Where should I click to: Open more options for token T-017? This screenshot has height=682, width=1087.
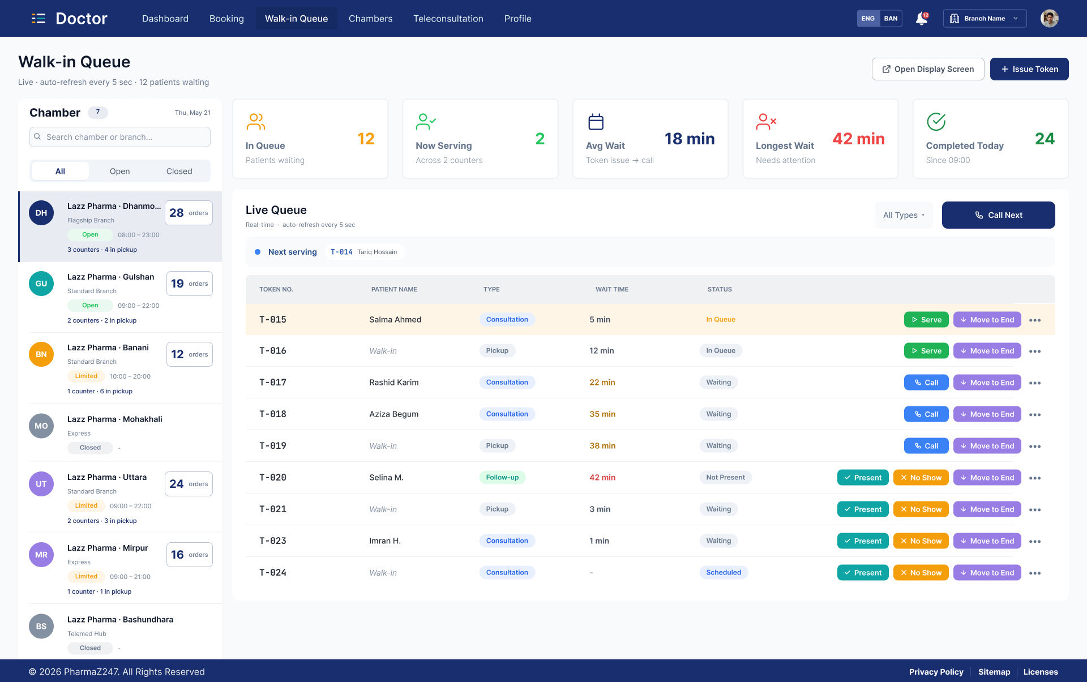point(1035,383)
